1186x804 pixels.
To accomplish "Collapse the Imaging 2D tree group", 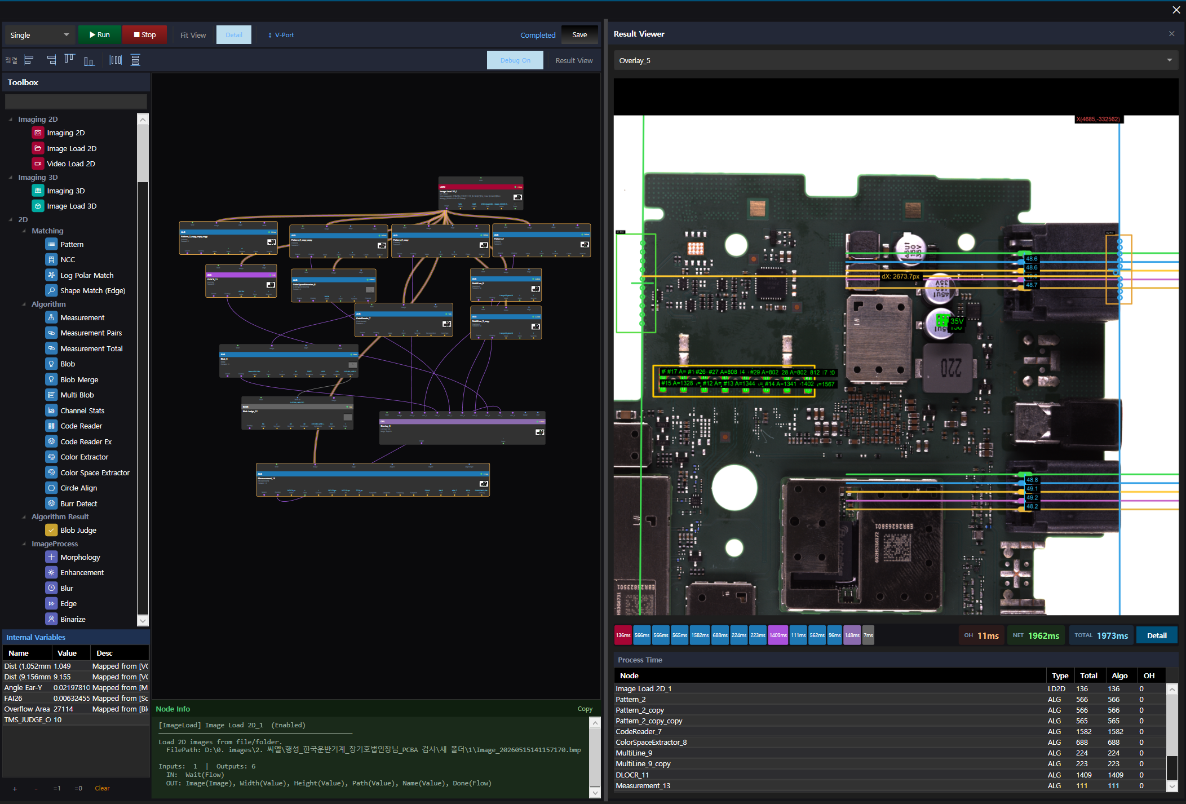I will click(11, 120).
